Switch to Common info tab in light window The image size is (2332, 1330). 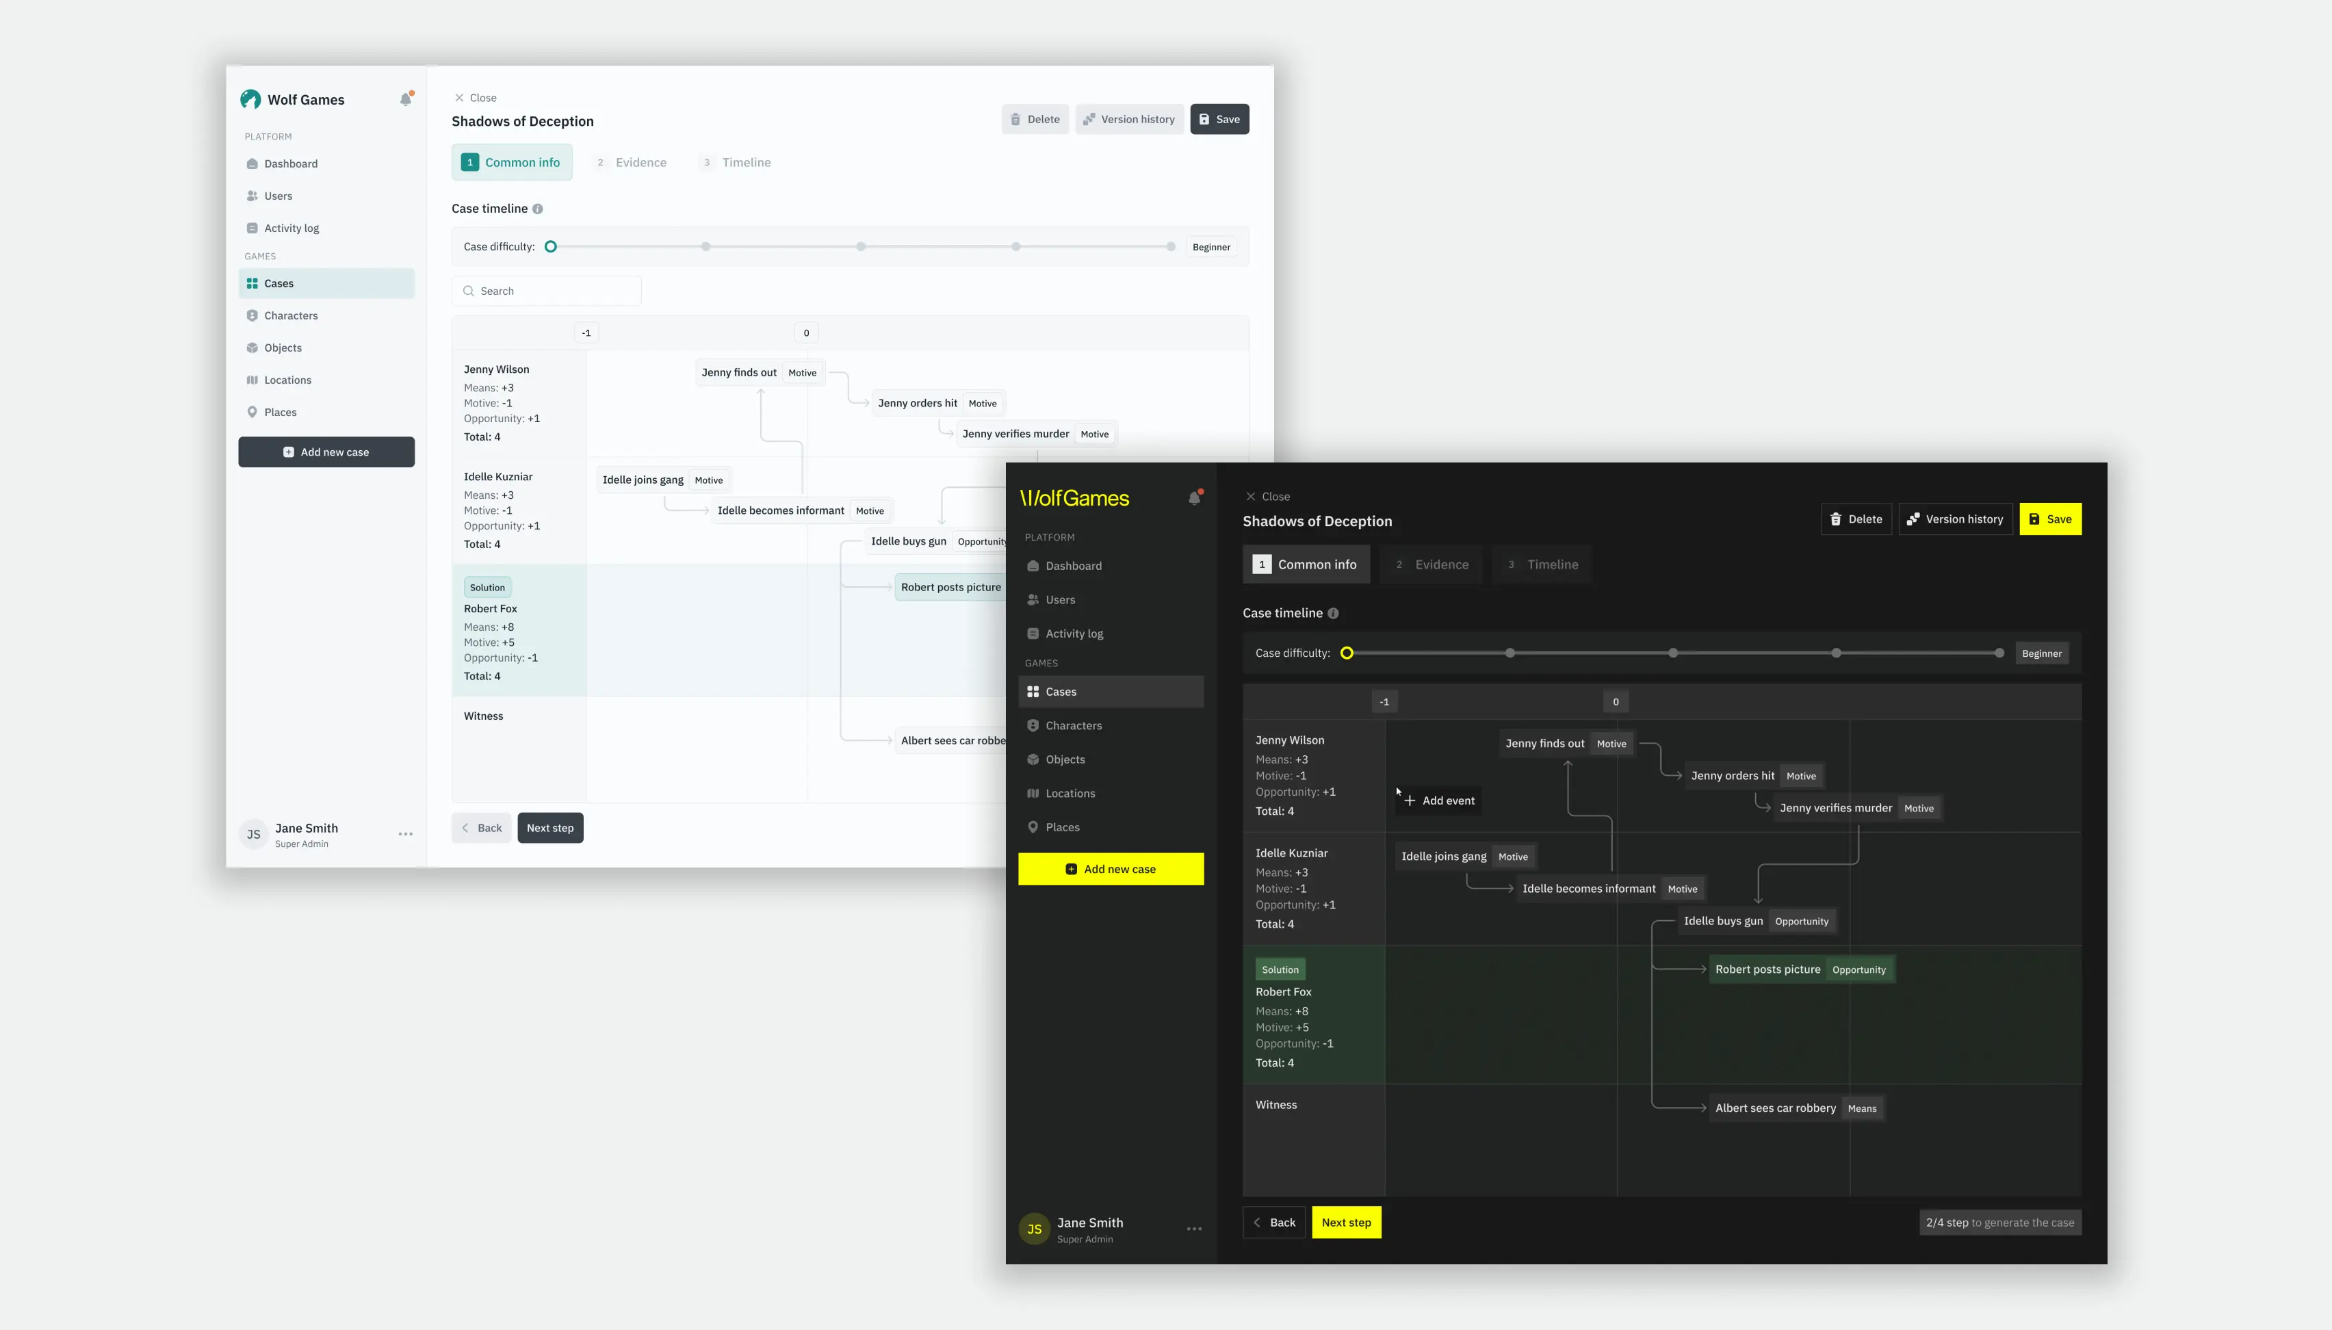pyautogui.click(x=512, y=163)
